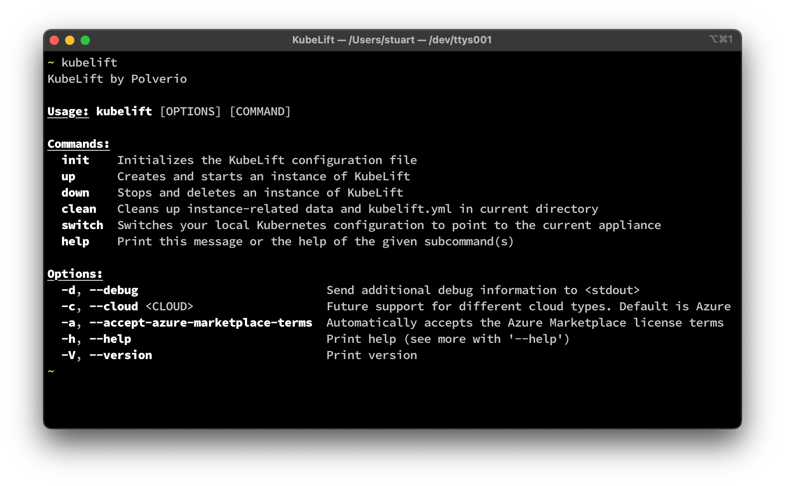Click the empty prompt tilde at bottom
The width and height of the screenshot is (785, 486).
51,371
